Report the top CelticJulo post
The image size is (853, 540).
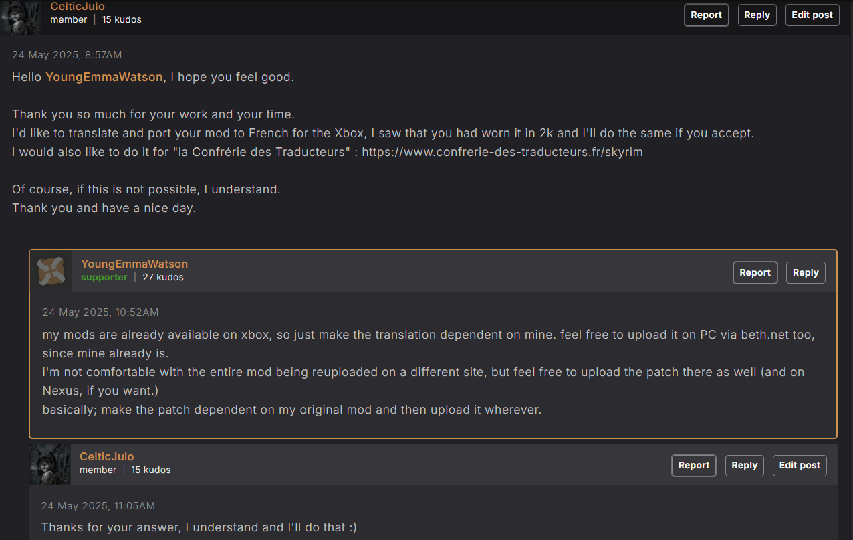point(707,15)
